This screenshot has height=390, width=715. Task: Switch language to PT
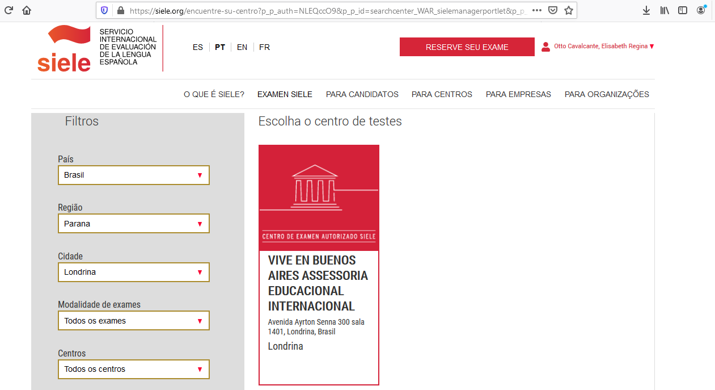pos(220,48)
